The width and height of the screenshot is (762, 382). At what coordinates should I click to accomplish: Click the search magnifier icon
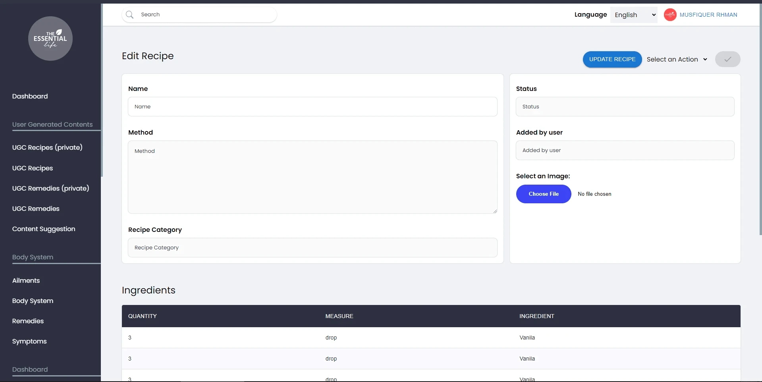coord(129,15)
